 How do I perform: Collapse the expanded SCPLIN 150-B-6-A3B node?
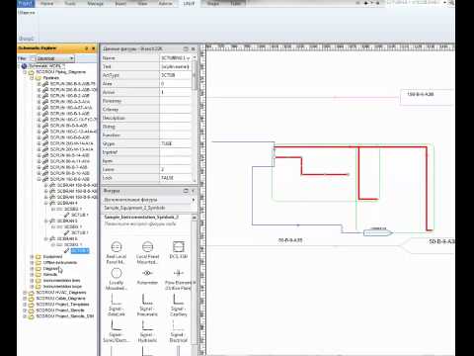[x=39, y=179]
